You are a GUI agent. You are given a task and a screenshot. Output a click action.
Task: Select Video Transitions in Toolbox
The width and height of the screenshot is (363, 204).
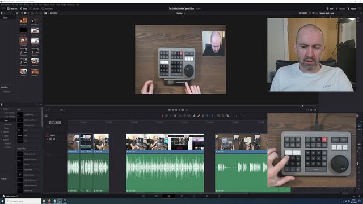(10, 113)
